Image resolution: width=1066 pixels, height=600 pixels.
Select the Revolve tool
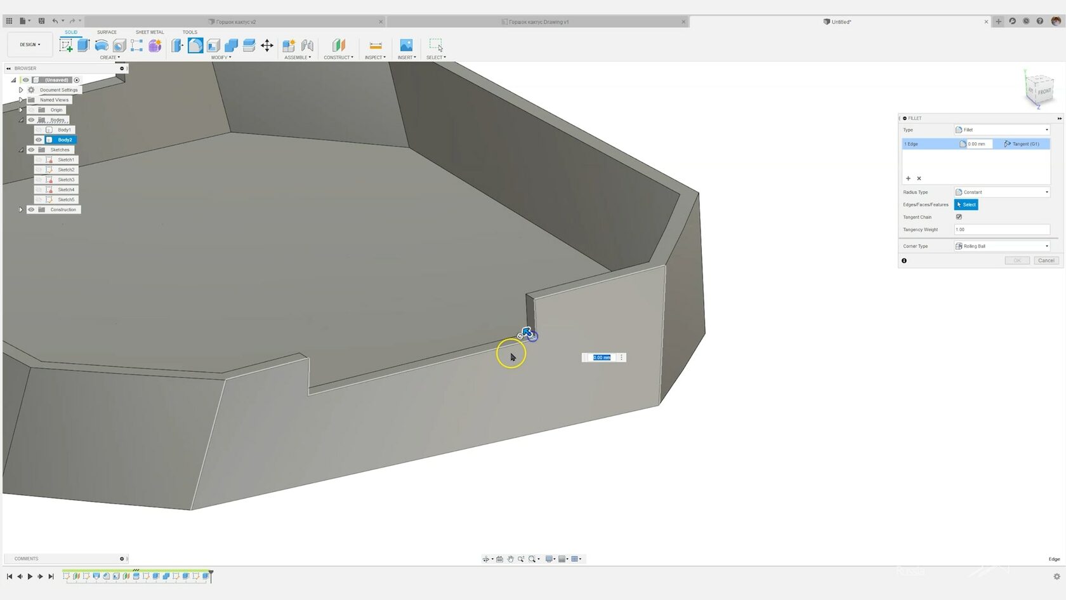[101, 45]
